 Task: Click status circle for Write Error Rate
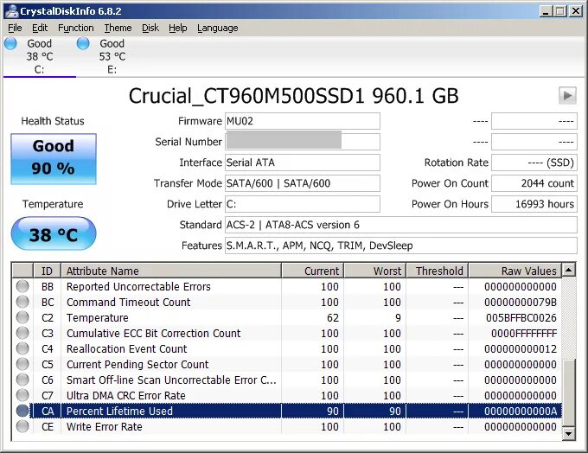[22, 426]
